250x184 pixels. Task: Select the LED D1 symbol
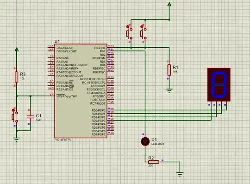pyautogui.click(x=145, y=141)
